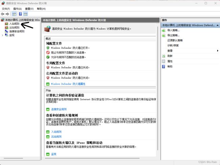Open Windows Defender 防火墙属性 link

pyautogui.click(x=68, y=84)
